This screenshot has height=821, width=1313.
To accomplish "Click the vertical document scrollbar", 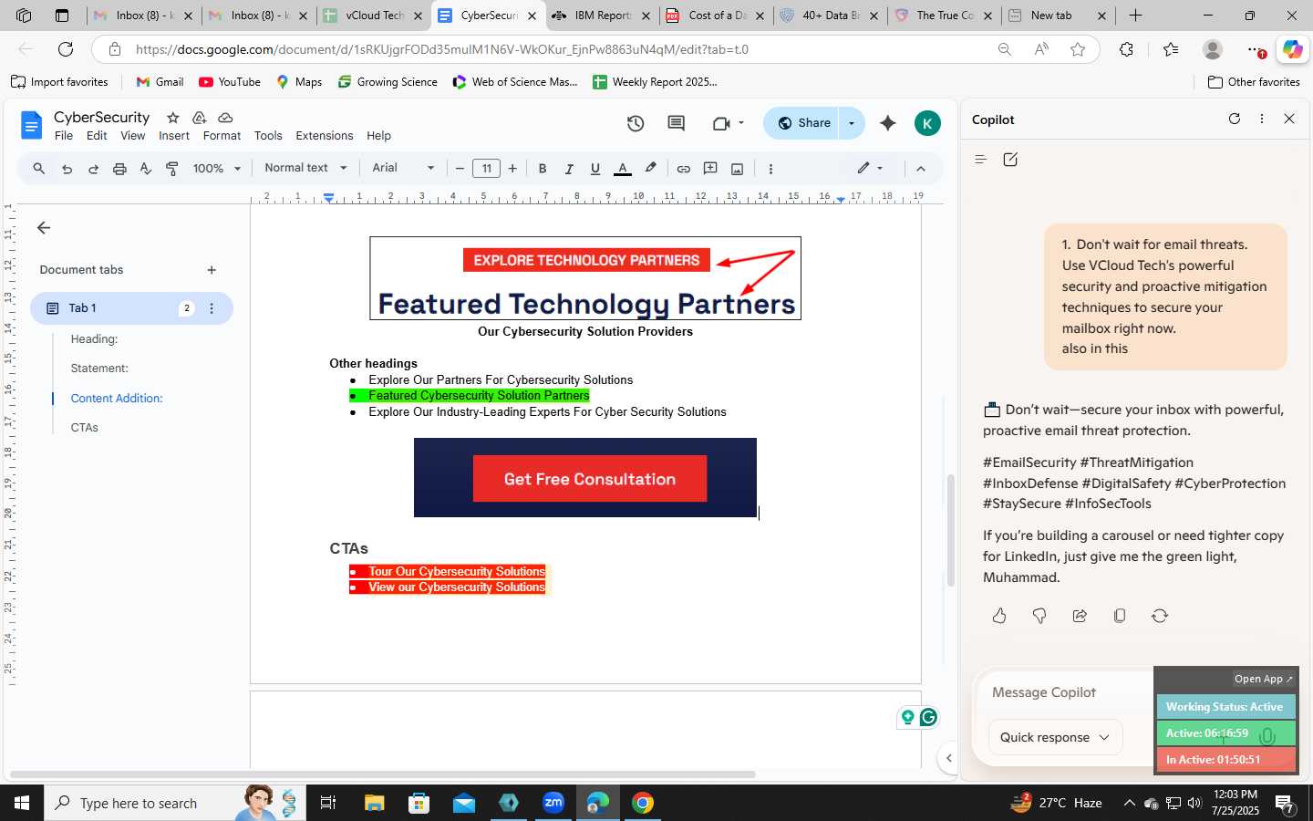I will tap(949, 530).
